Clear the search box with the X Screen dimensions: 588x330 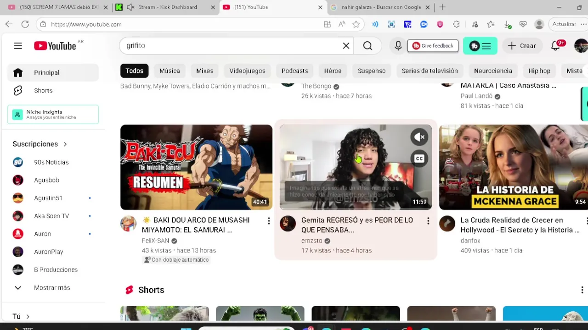click(x=346, y=45)
